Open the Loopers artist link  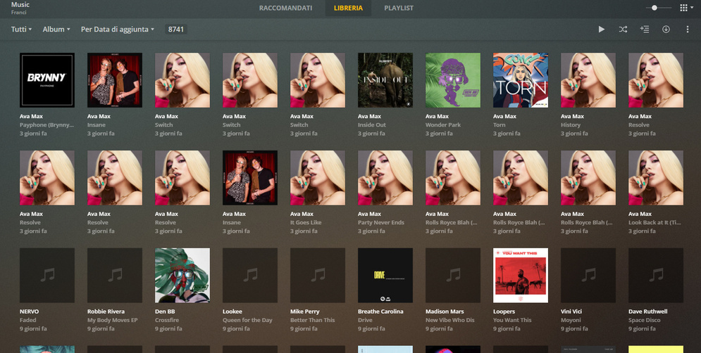click(x=504, y=312)
